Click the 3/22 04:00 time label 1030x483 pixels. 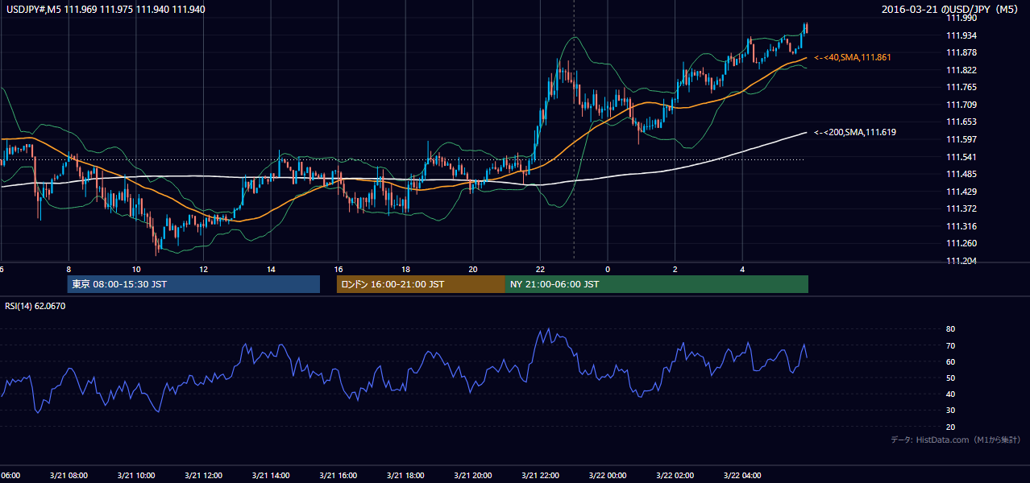742,476
